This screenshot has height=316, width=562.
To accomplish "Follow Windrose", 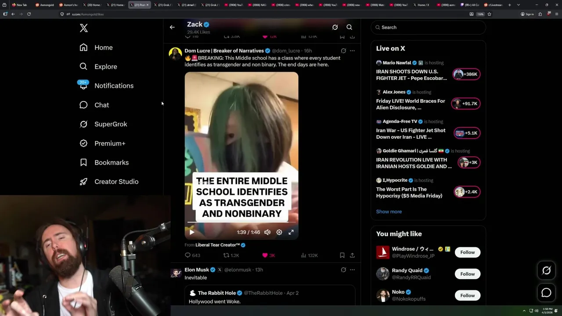I will coord(467,252).
